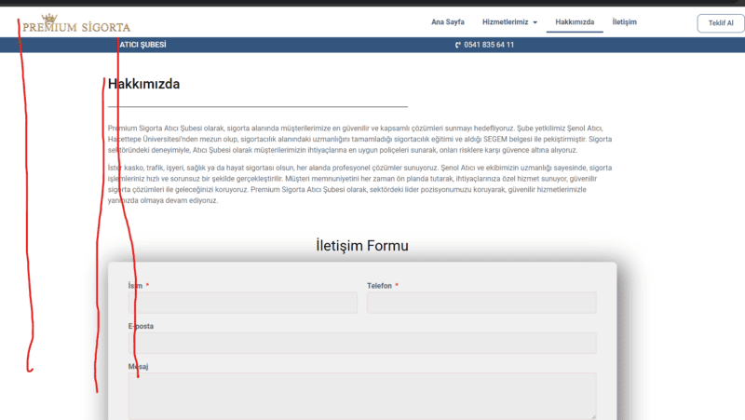Click the İletişim Formu heading
The image size is (745, 420).
(x=362, y=246)
